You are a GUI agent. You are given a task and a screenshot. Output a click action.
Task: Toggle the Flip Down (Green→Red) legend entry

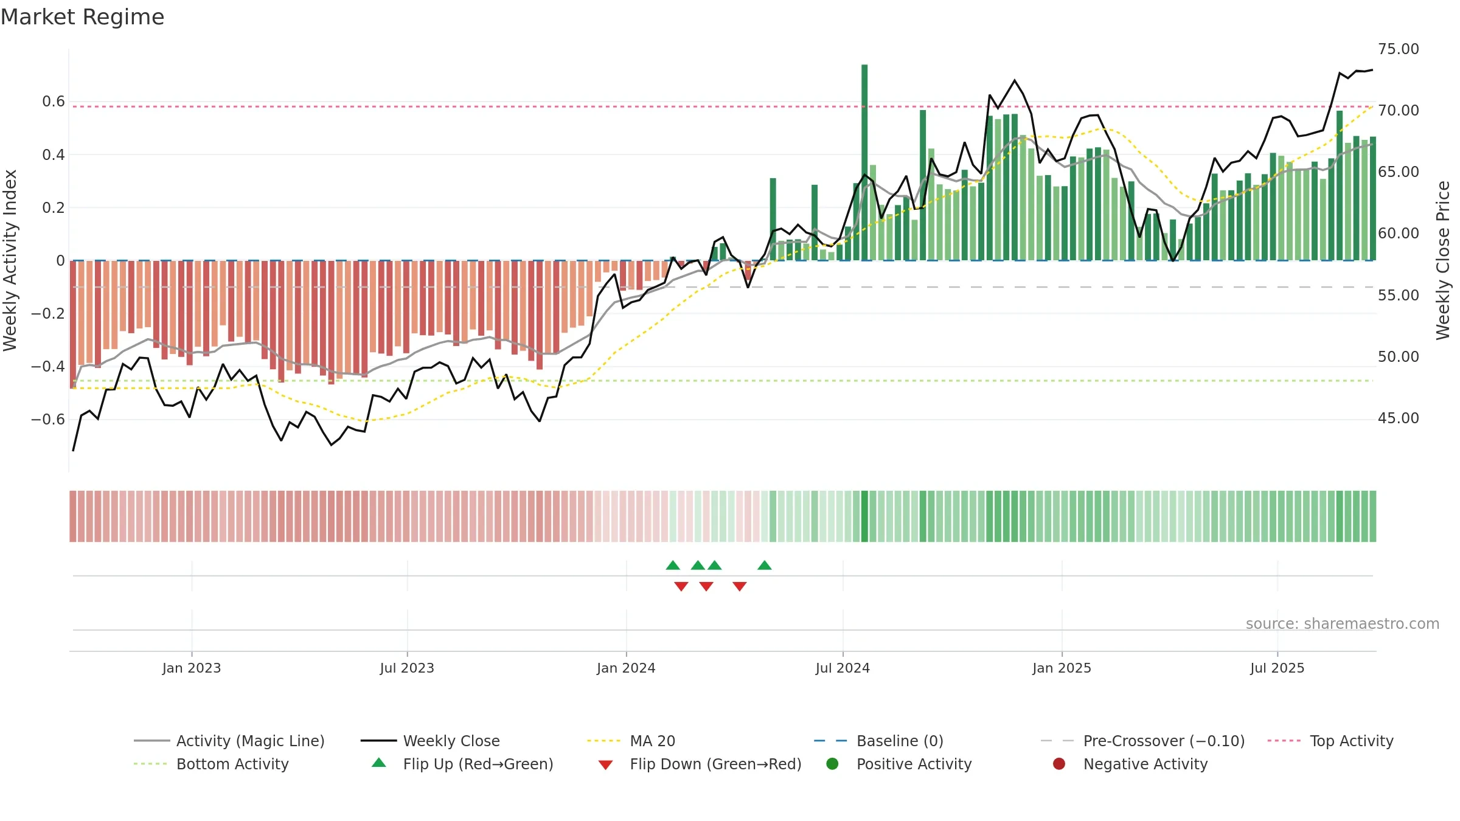pyautogui.click(x=700, y=764)
